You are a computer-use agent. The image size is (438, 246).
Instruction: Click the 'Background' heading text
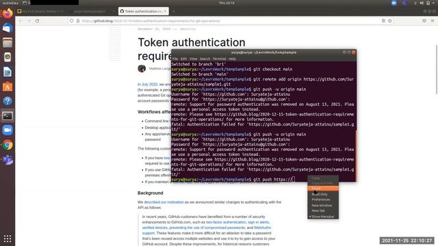tap(151, 193)
